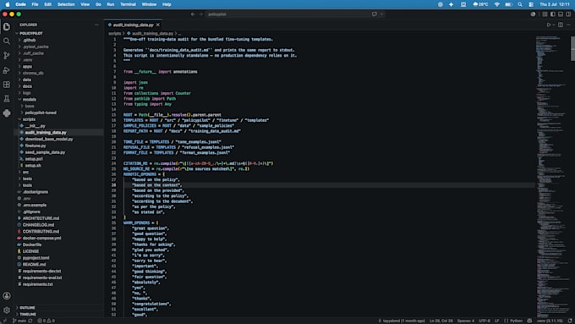This screenshot has height=324, width=575.
Task: Expand the OUTLINE section
Action: (27, 307)
